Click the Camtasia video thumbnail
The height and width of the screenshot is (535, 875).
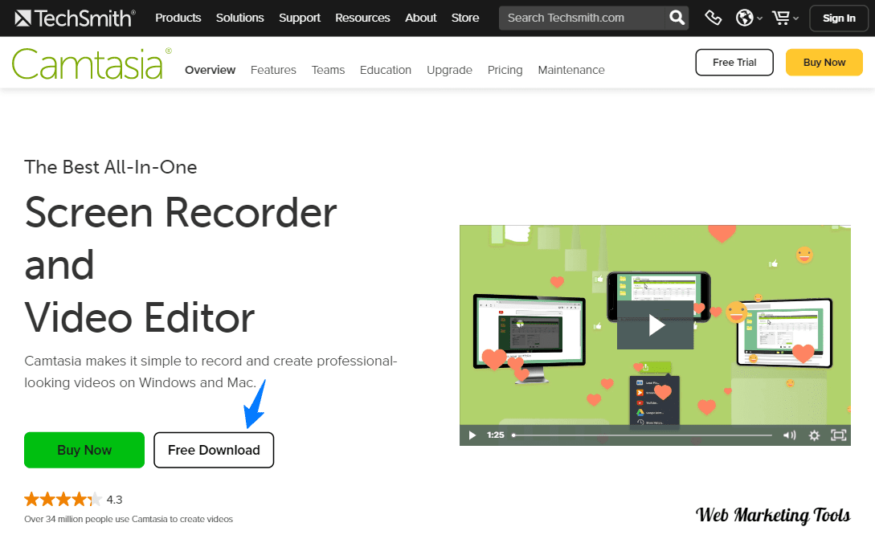(x=655, y=335)
